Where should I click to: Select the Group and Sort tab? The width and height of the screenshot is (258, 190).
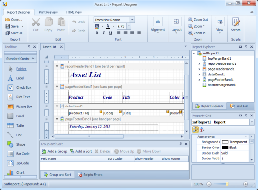[58, 175]
